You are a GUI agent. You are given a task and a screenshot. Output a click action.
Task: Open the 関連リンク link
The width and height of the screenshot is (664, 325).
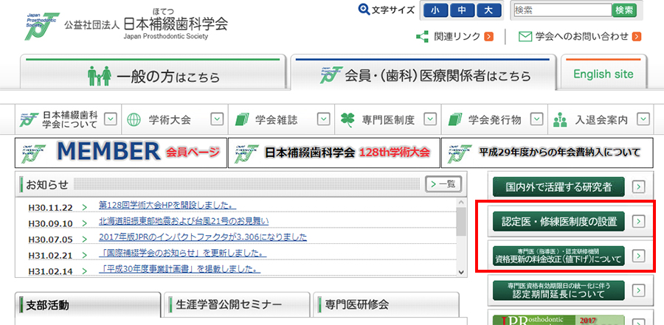(457, 36)
